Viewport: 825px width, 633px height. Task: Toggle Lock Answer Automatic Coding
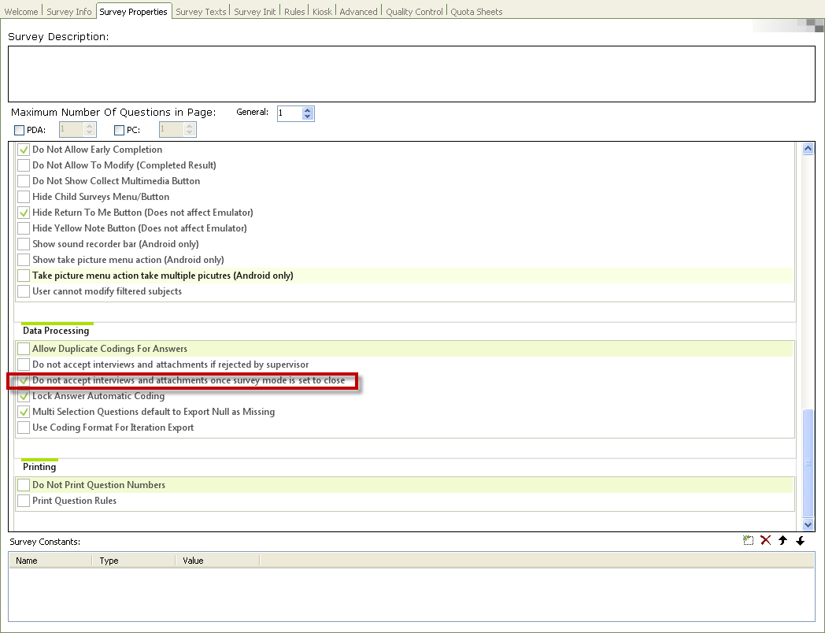(24, 396)
